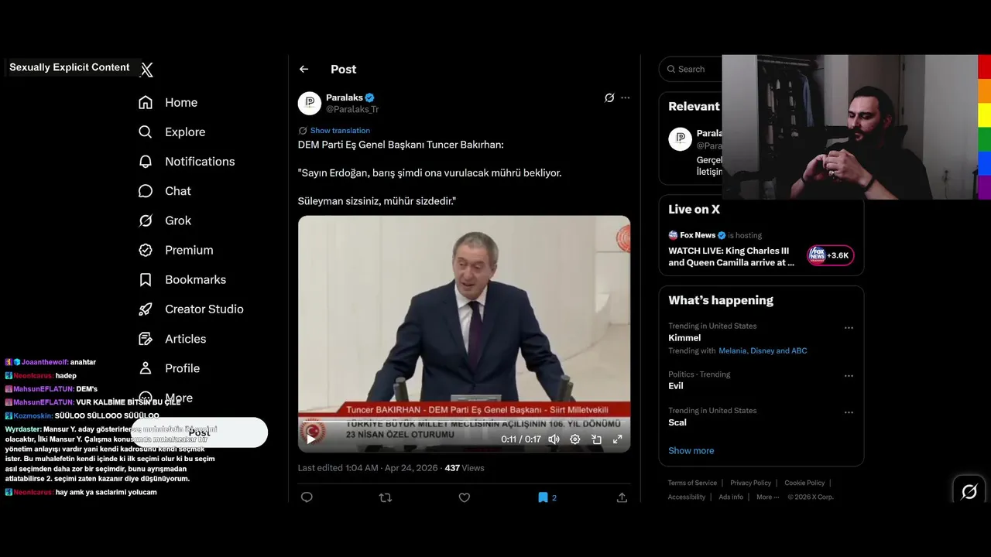Screen dimensions: 991x557
Task: Click the Fox News +3.6K listeners badge
Action: (830, 255)
